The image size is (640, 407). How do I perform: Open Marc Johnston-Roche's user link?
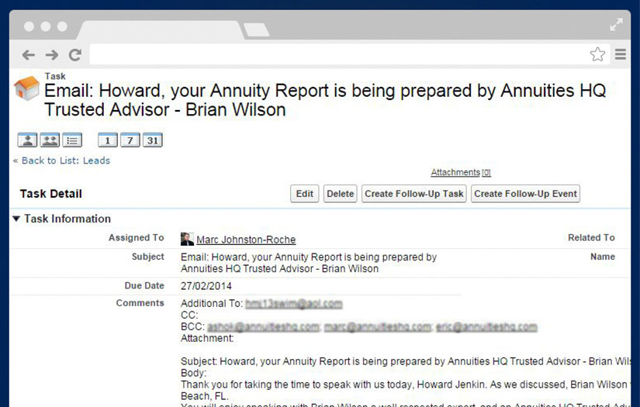point(246,240)
